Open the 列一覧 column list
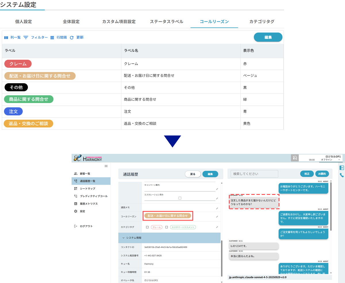This screenshot has width=345, height=283. 12,38
